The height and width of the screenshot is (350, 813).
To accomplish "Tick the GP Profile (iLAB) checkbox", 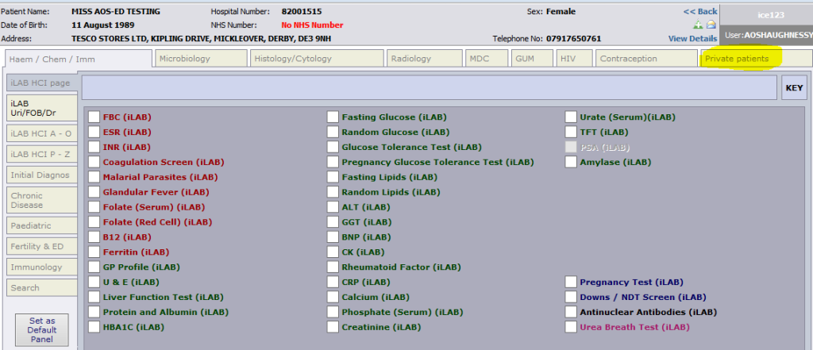I will pos(94,267).
